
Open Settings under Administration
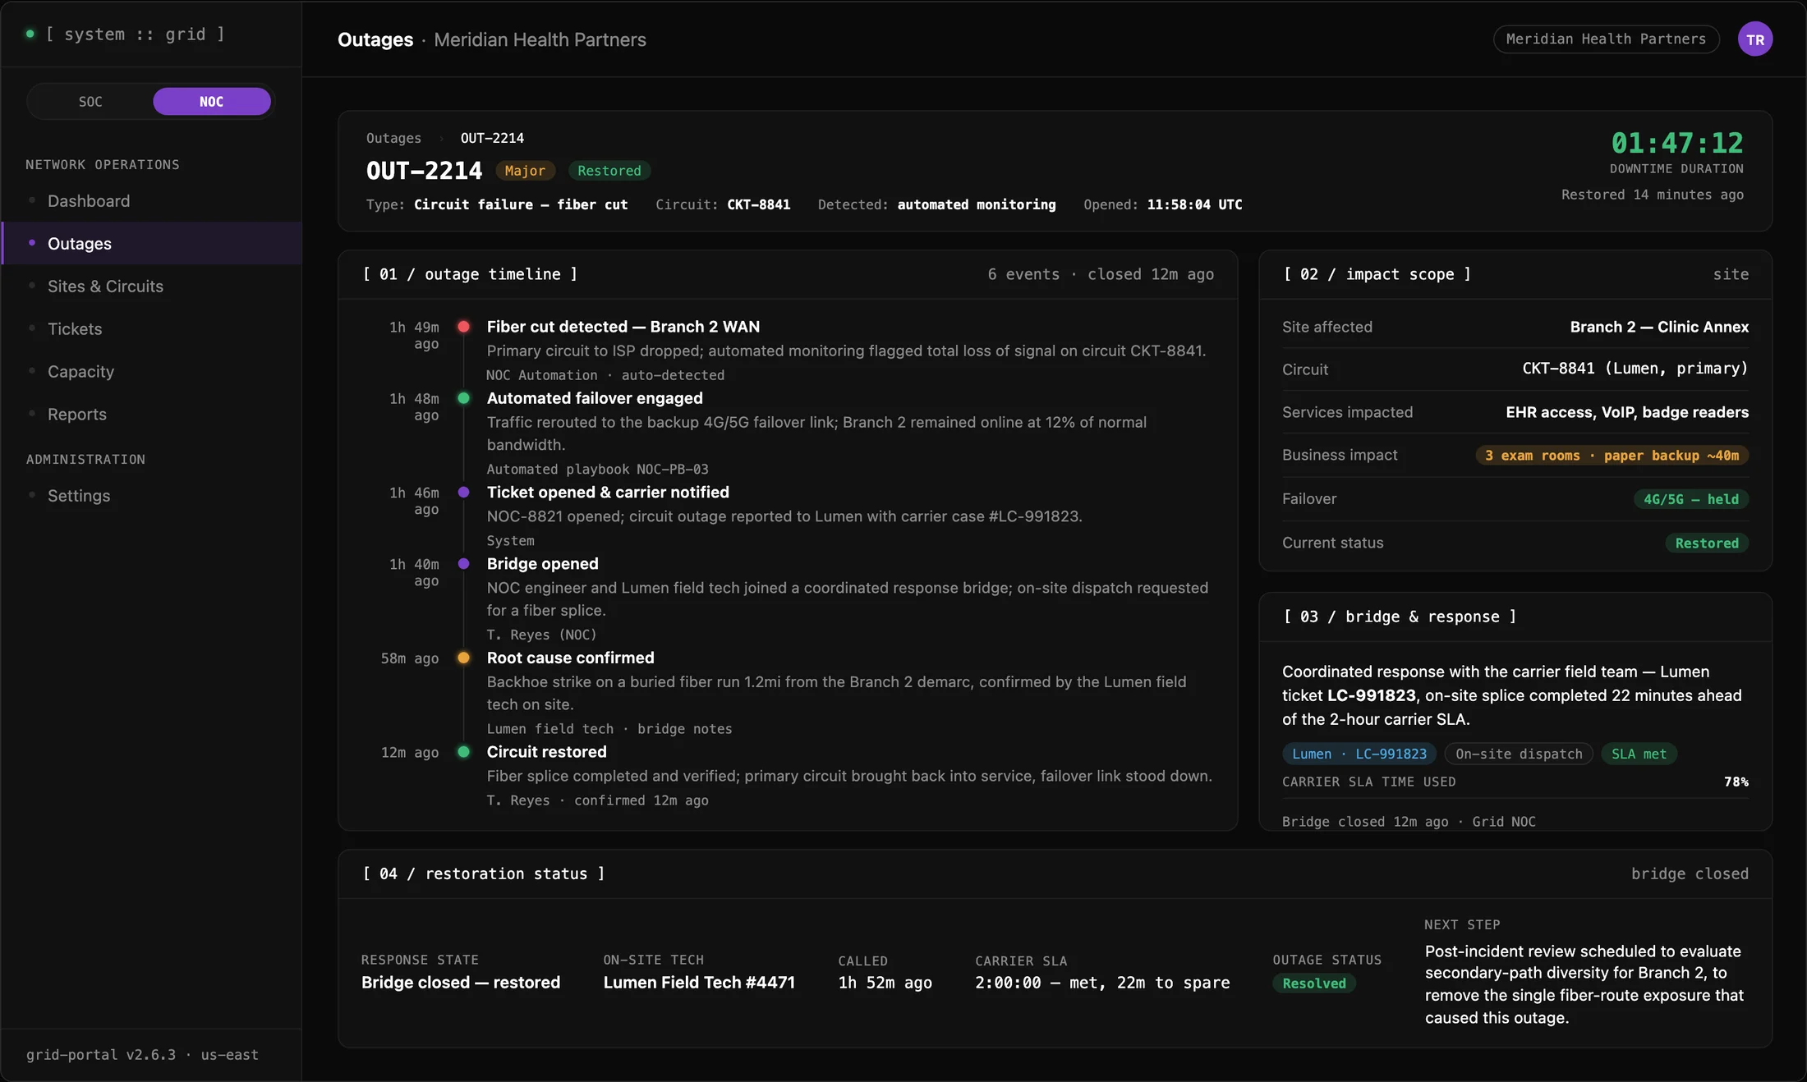[151, 496]
